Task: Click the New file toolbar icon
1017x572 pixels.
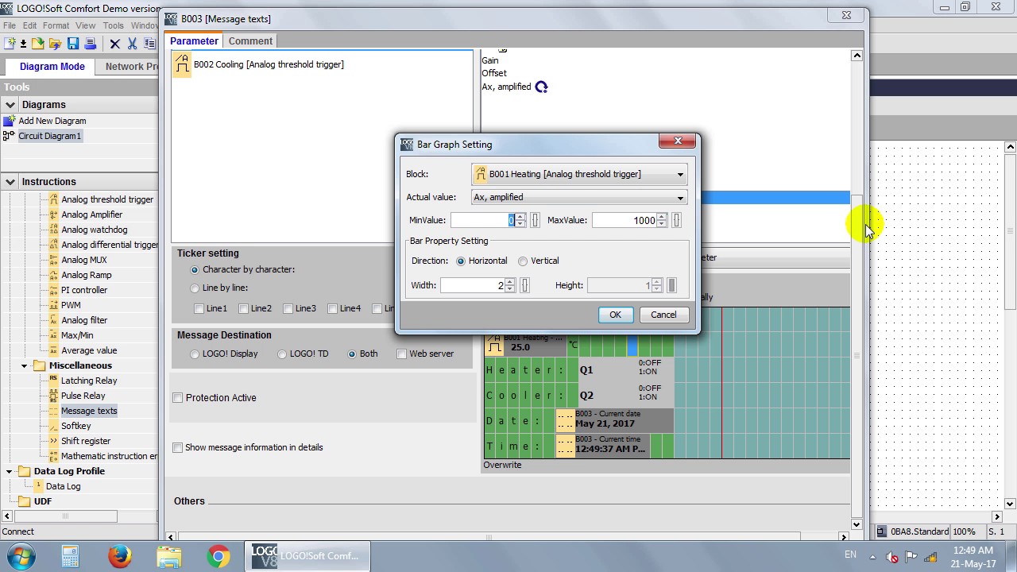Action: tap(10, 44)
